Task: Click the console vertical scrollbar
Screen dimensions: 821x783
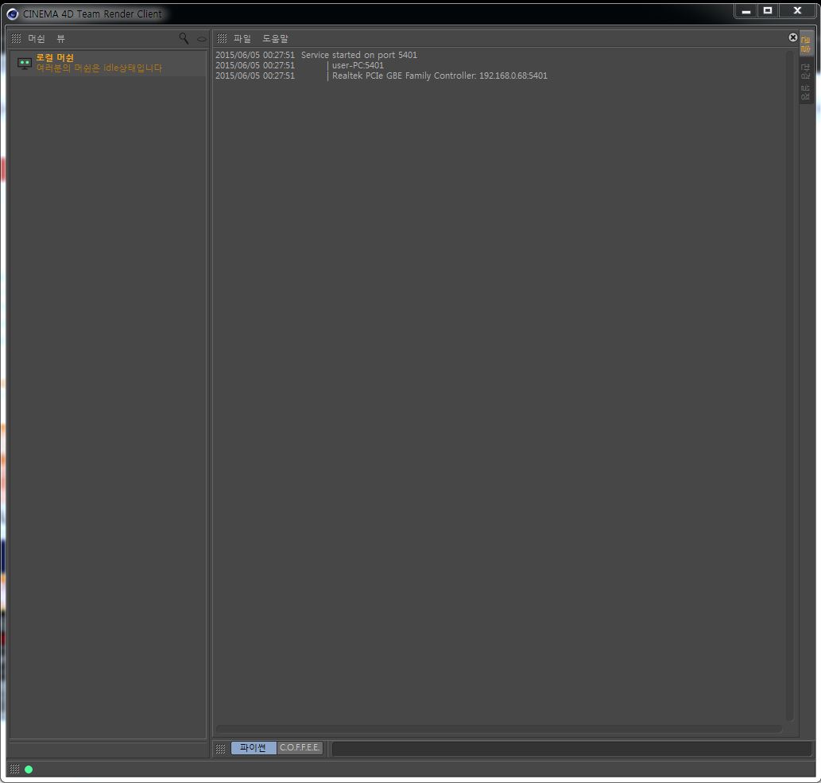Action: click(x=789, y=385)
